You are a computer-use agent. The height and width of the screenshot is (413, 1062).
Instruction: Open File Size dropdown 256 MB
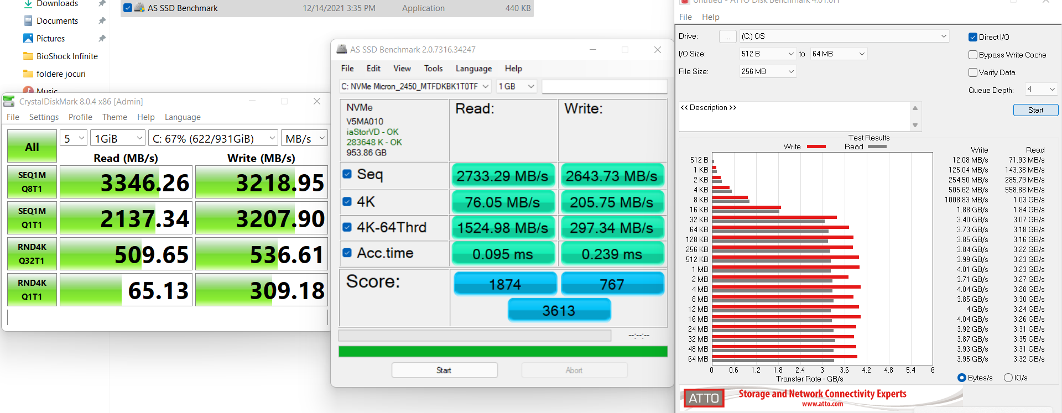coord(768,71)
